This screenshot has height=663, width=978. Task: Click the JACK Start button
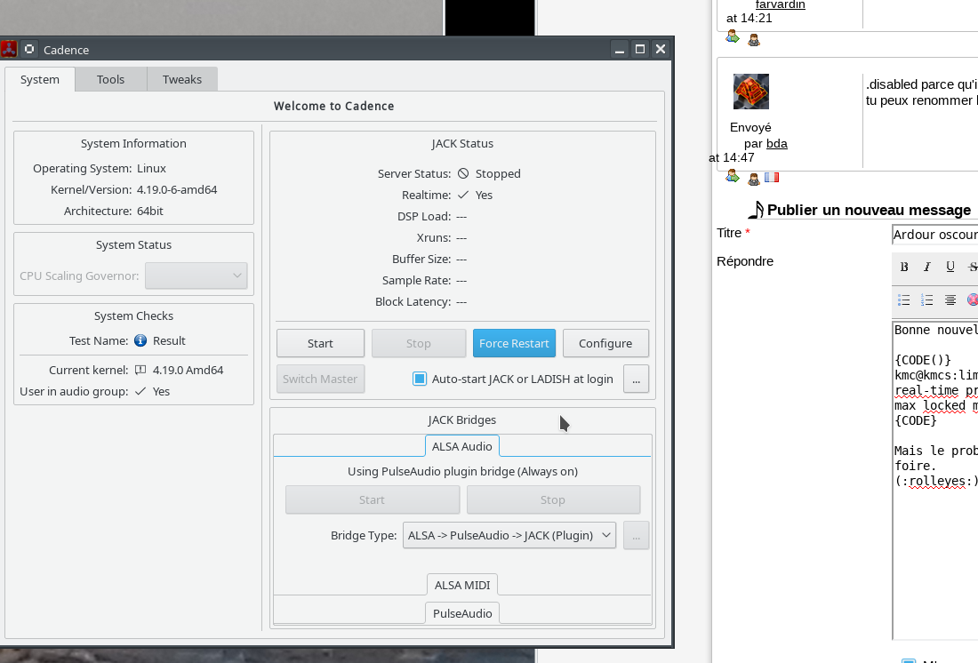[x=321, y=343]
